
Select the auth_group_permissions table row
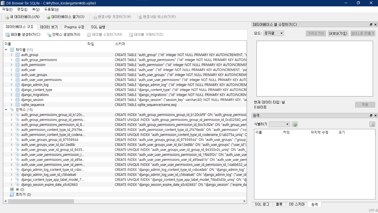click(125, 60)
